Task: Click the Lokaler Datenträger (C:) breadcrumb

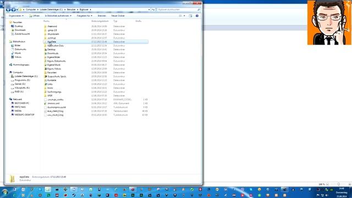Action: (51, 10)
